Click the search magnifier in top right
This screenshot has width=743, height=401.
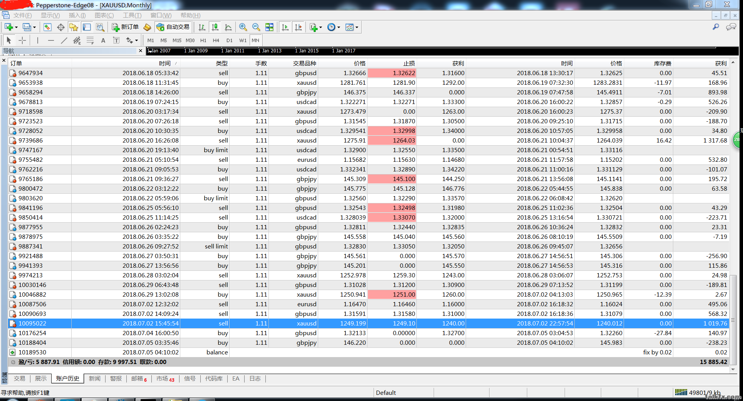tap(716, 27)
